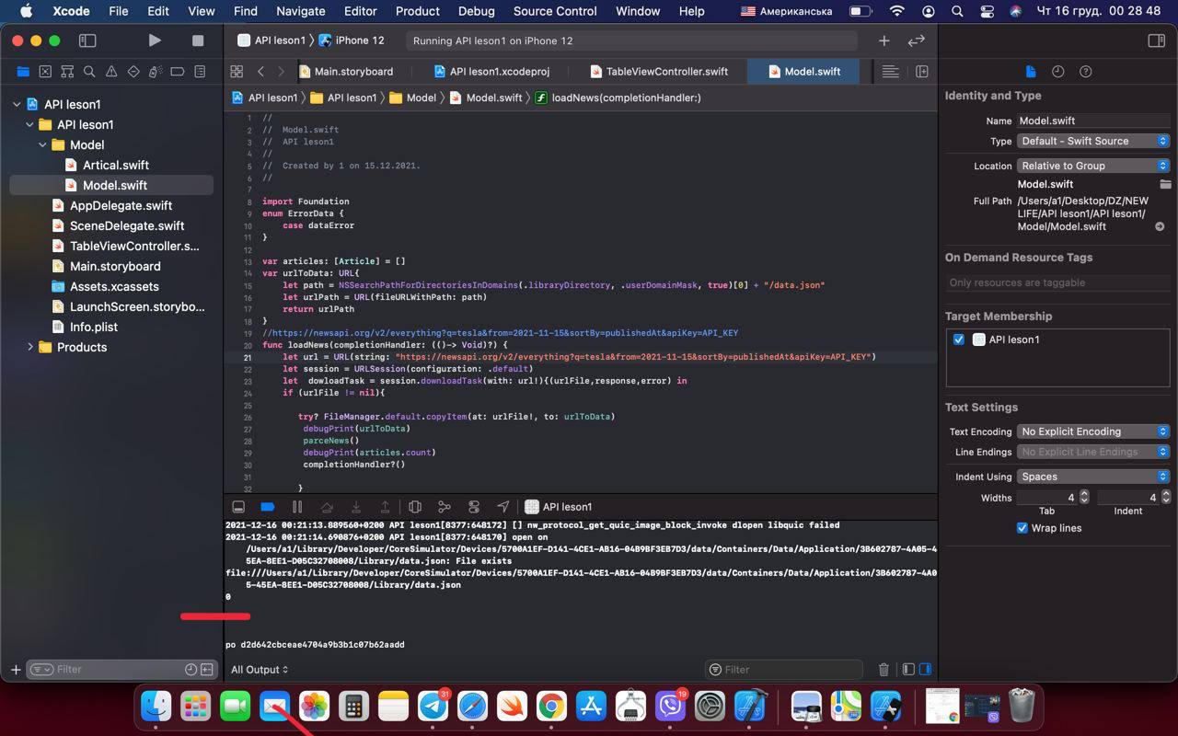Viewport: 1178px width, 736px height.
Task: Open the Indent Using Spaces dropdown
Action: click(x=1093, y=477)
